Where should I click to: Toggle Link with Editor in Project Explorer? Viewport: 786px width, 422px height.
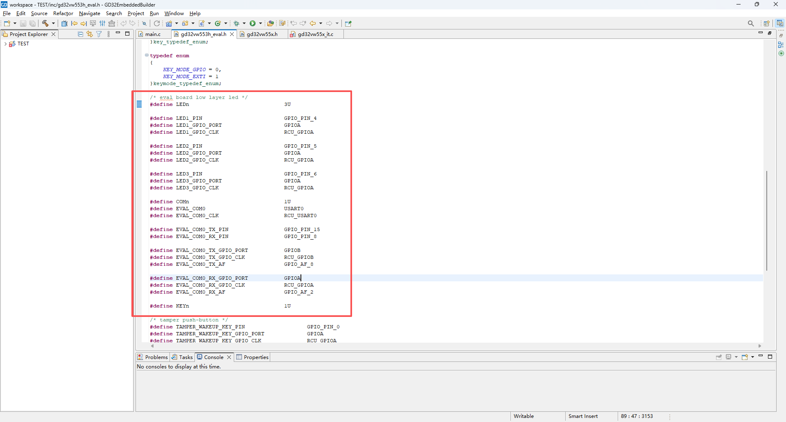[90, 34]
